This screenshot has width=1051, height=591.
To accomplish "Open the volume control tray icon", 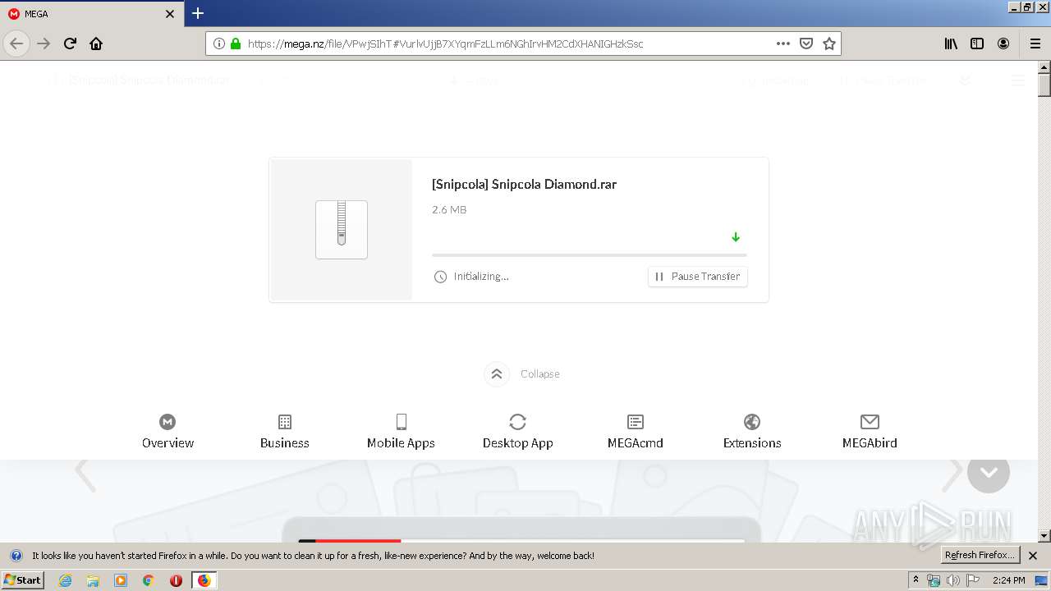I will click(x=952, y=580).
